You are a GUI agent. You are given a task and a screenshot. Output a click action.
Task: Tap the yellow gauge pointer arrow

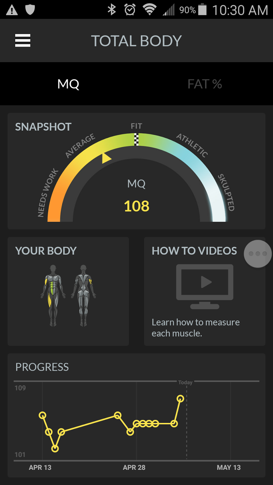click(106, 158)
